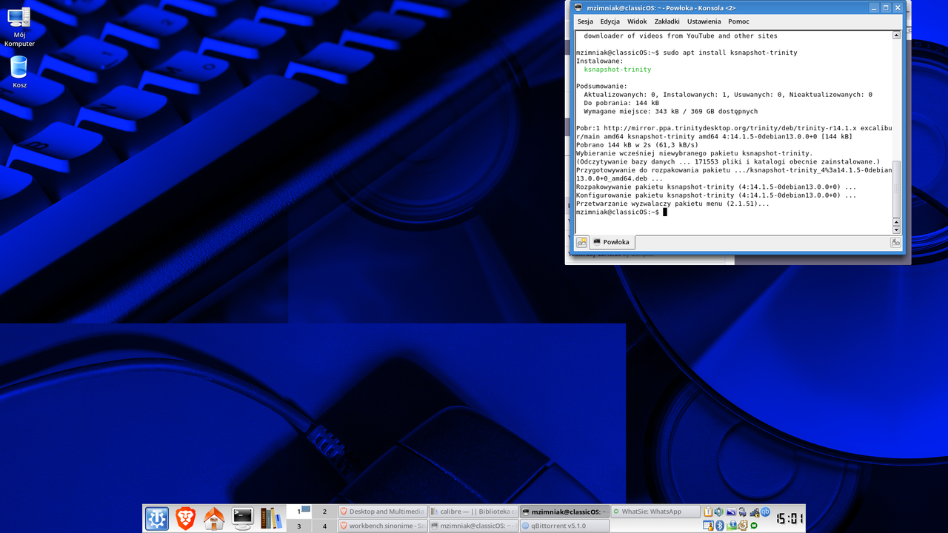948x533 pixels.
Task: Click the 'Przetwarzanie wyzwalaczy pakietu menu' line
Action: pos(672,204)
